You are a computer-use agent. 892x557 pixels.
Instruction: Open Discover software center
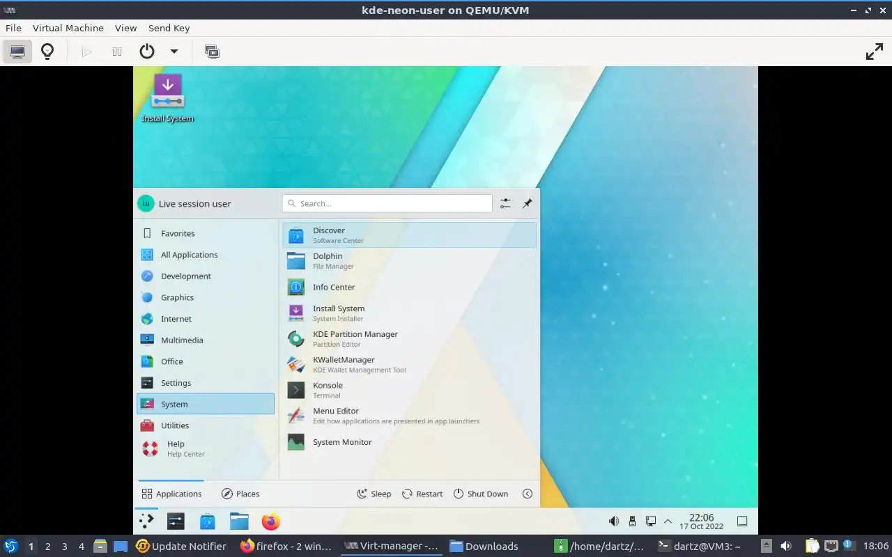click(409, 235)
